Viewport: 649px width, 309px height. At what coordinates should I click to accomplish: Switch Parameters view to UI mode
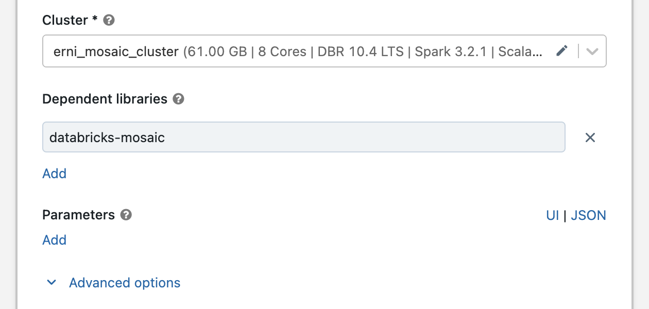(553, 215)
